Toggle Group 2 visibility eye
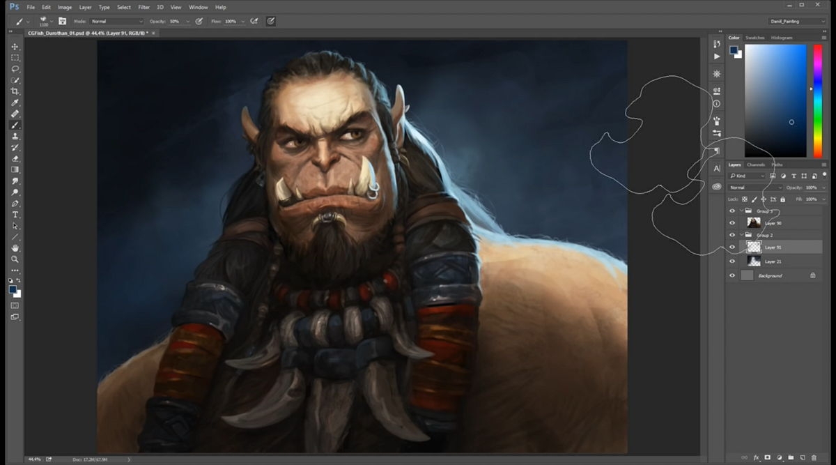The height and width of the screenshot is (465, 836). 731,235
